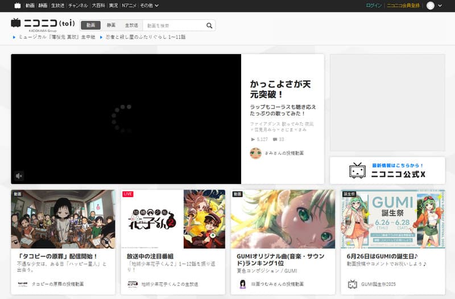The width and height of the screenshot is (455, 299).
Task: Click the 不遇な少女は、ある日 description text
Action: pyautogui.click(x=62, y=267)
